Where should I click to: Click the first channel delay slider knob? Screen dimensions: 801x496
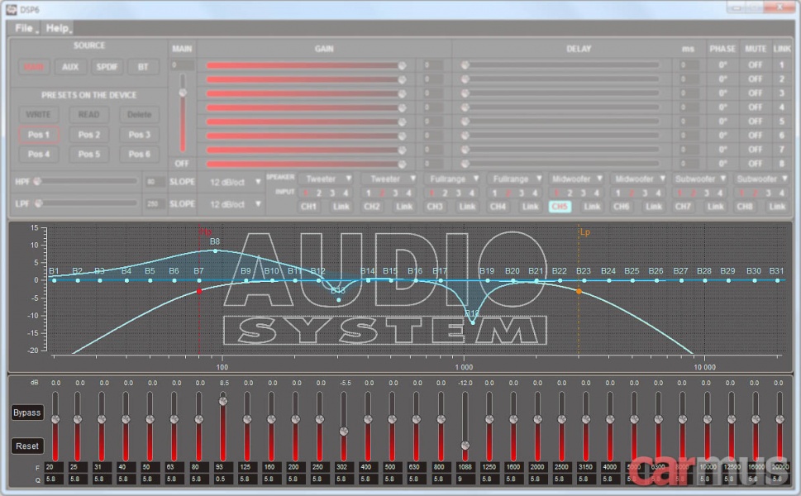[465, 65]
